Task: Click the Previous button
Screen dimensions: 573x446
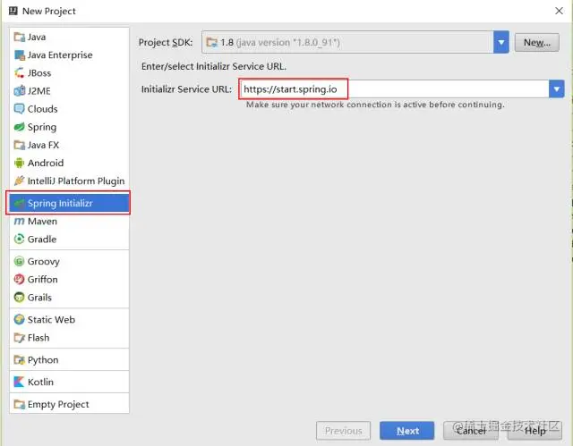Action: (343, 431)
